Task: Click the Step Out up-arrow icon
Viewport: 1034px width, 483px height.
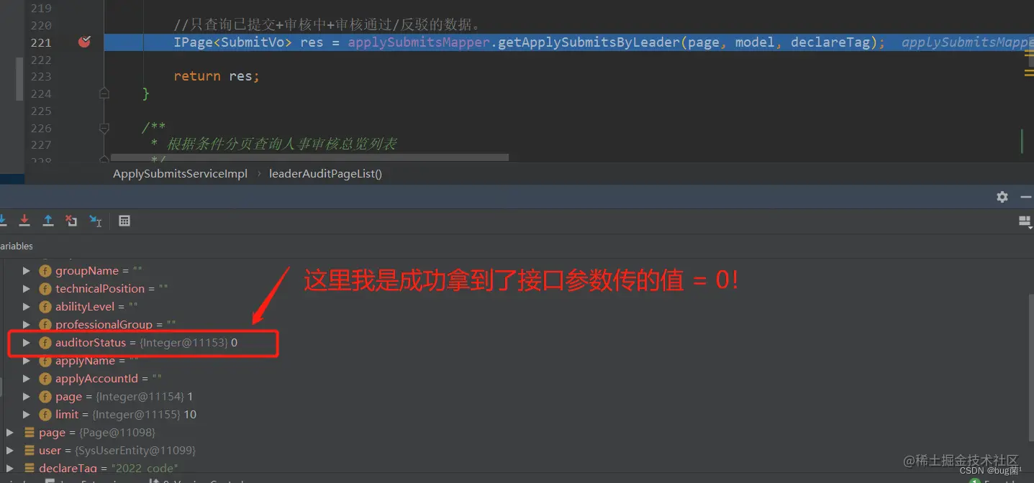Action: [x=48, y=221]
